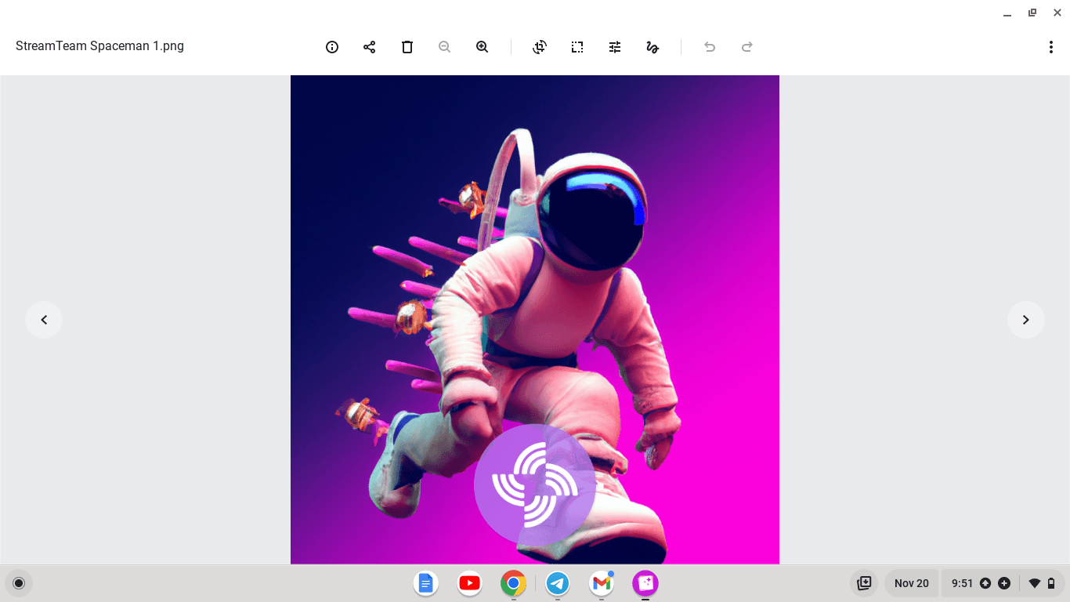Open the three-dot more options menu
The width and height of the screenshot is (1070, 602).
pyautogui.click(x=1050, y=47)
